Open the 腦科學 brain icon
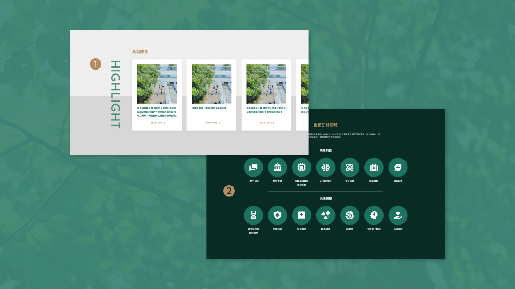The image size is (515, 289). tap(350, 216)
